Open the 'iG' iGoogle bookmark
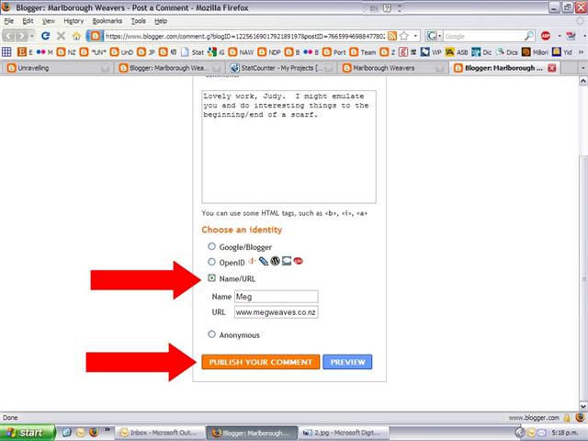 [x=216, y=52]
